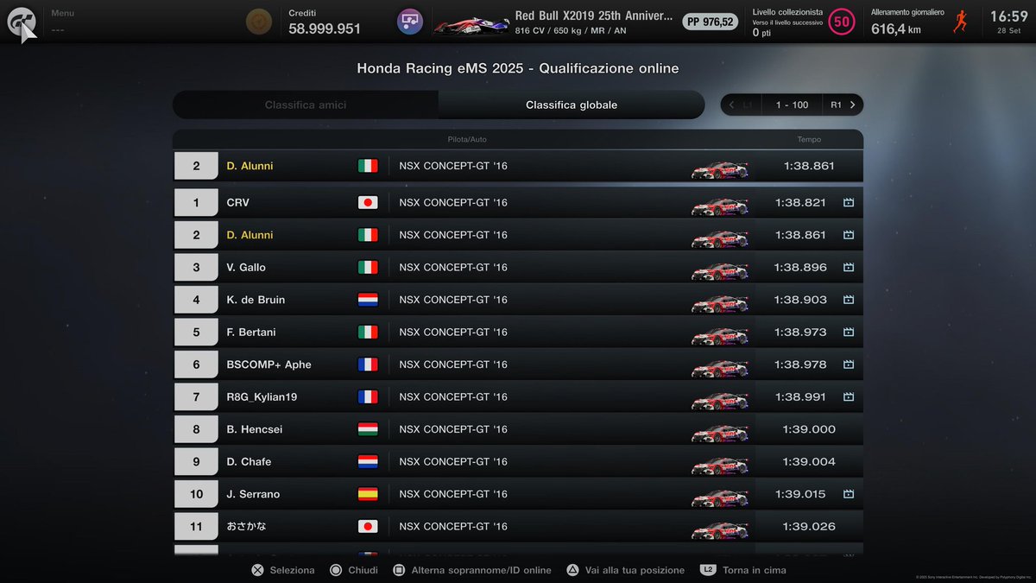This screenshot has width=1036, height=583.
Task: Click Netherlands flag next to D. Chafe
Action: point(368,462)
